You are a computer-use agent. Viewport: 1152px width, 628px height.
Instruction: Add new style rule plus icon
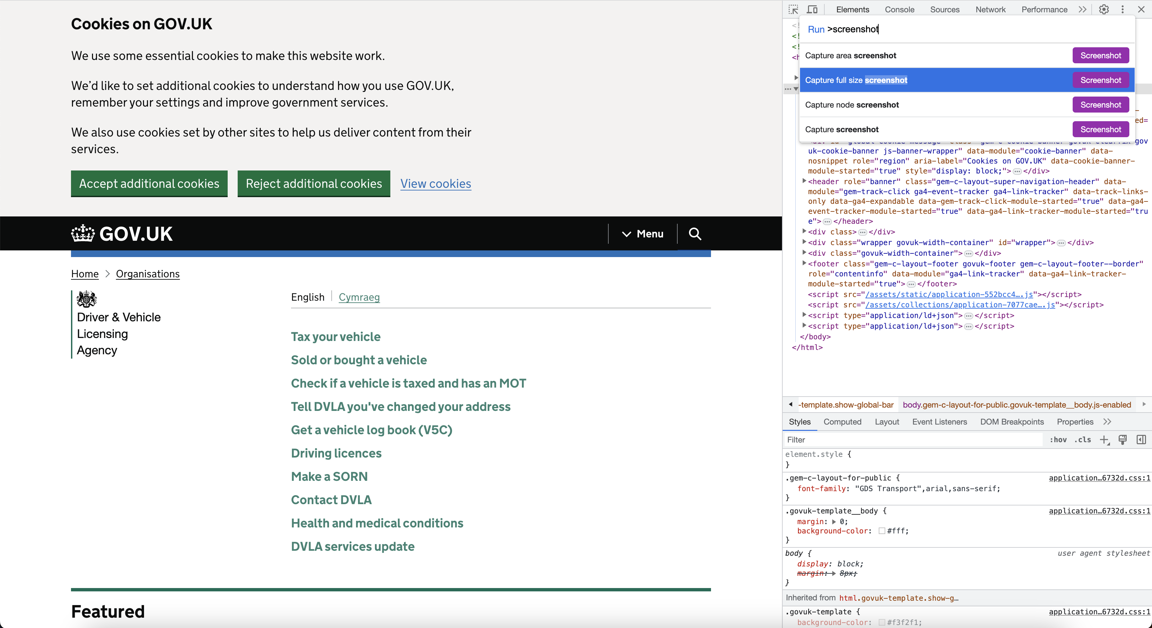1104,440
